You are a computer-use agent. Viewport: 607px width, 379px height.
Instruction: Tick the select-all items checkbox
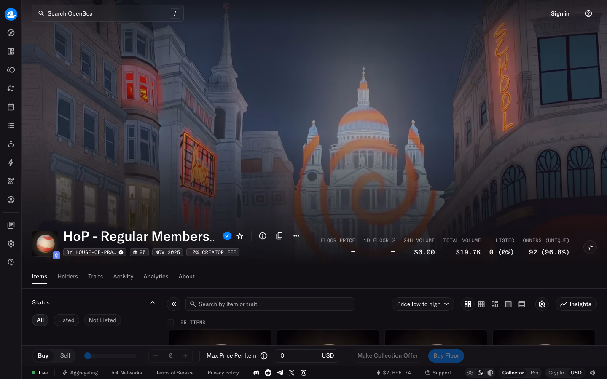170,323
